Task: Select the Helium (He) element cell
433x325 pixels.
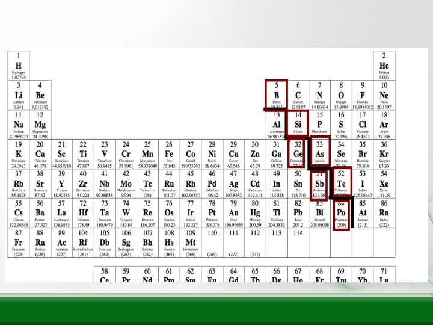Action: pyautogui.click(x=384, y=66)
